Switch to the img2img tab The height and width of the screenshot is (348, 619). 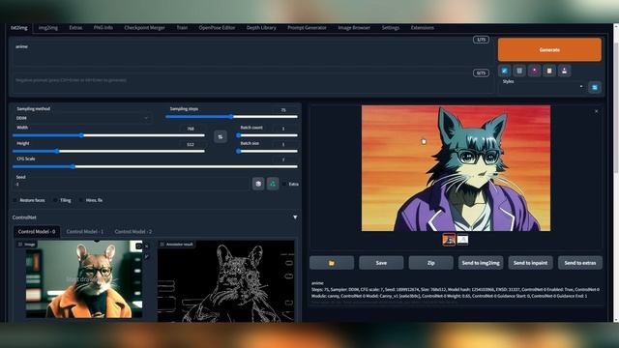tap(48, 28)
